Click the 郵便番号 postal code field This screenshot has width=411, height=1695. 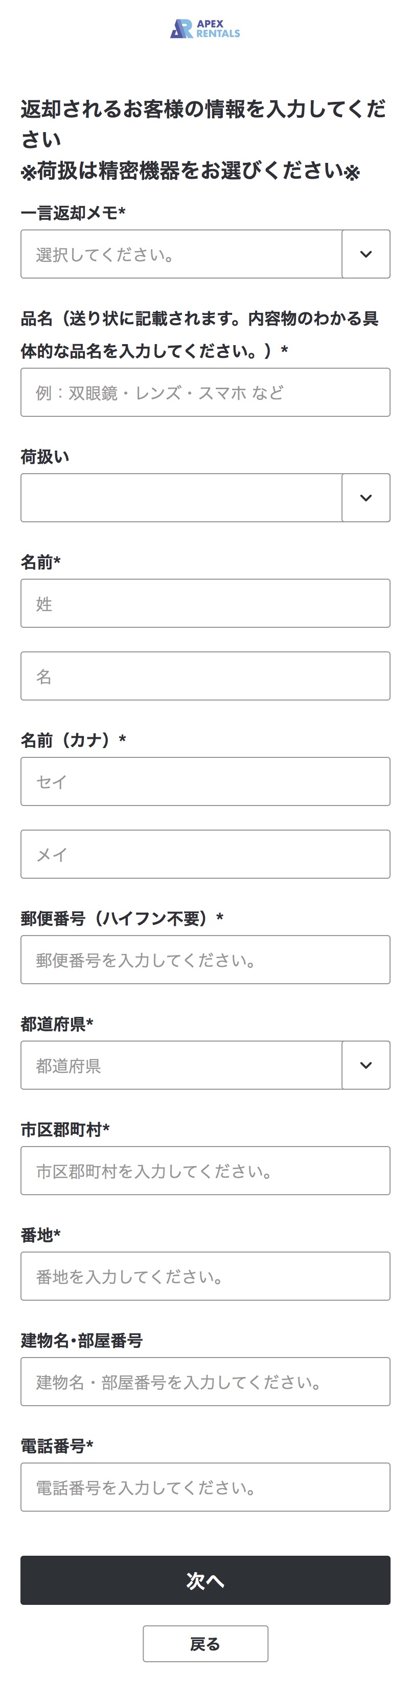click(205, 959)
